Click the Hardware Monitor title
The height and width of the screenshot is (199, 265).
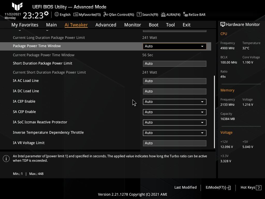click(x=243, y=25)
